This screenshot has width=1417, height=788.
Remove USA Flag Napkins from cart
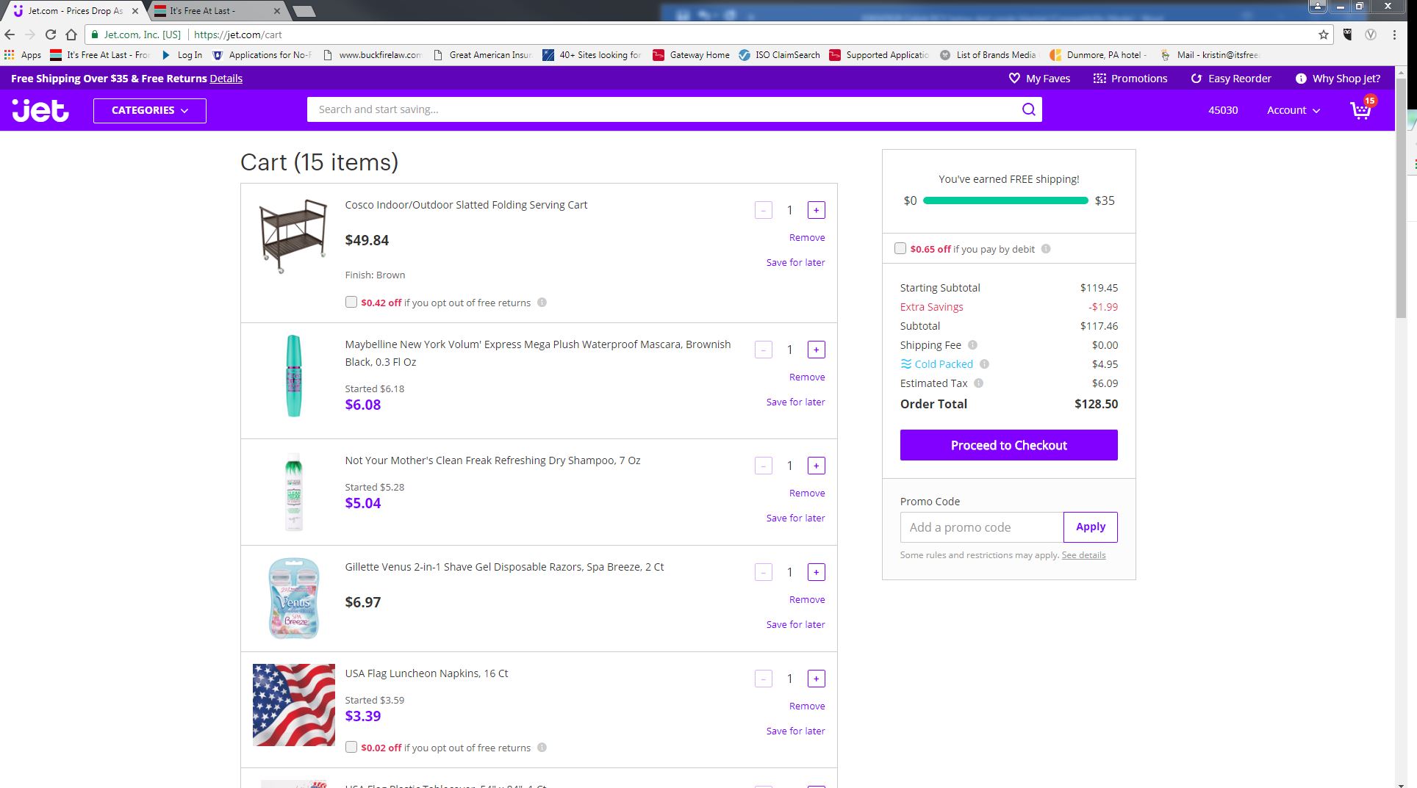[807, 706]
